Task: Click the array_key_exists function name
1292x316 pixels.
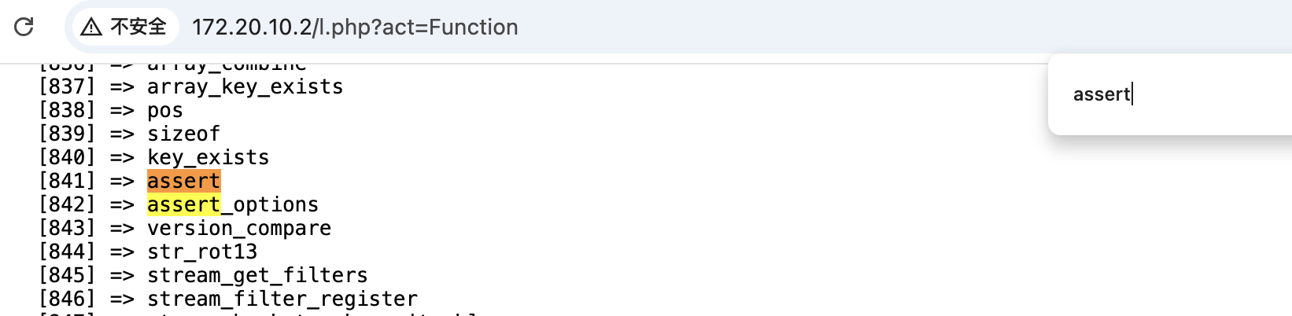Action: (x=245, y=86)
